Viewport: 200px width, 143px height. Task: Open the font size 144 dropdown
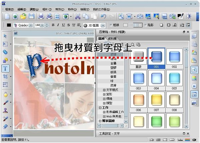[x=42, y=25]
